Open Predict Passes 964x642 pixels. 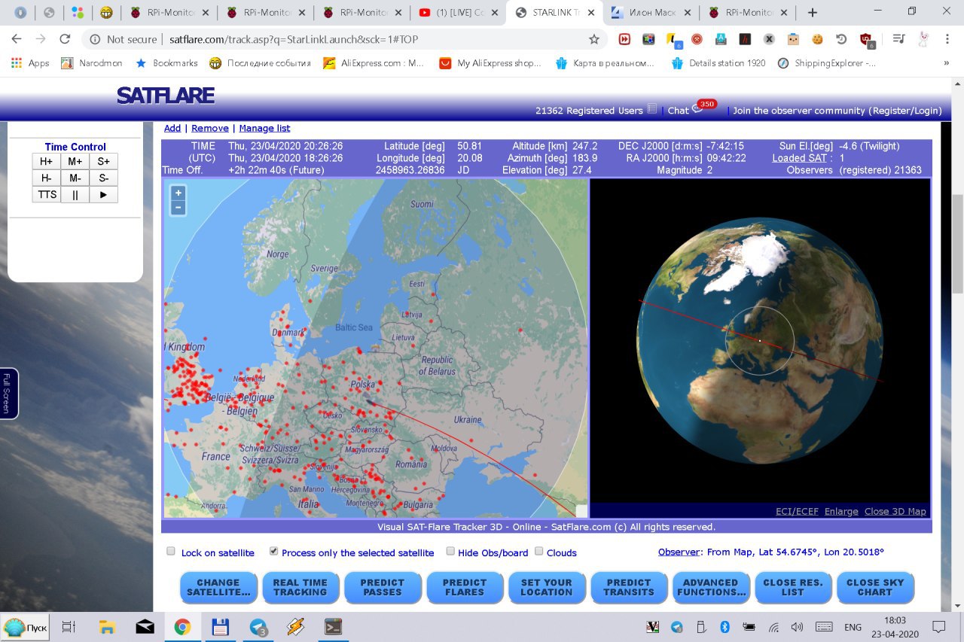(383, 587)
